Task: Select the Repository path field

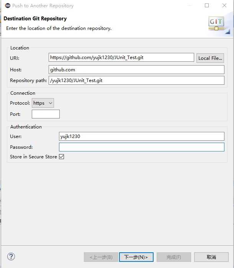Action: (136, 81)
